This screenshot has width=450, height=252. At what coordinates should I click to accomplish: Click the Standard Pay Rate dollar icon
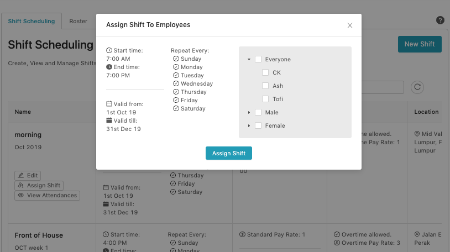[242, 234]
